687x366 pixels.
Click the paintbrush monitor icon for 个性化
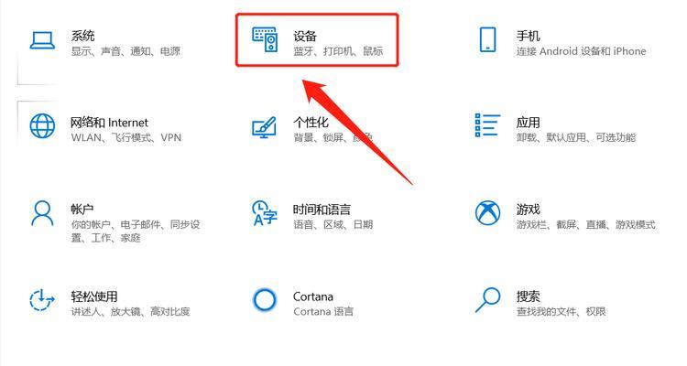click(x=264, y=127)
